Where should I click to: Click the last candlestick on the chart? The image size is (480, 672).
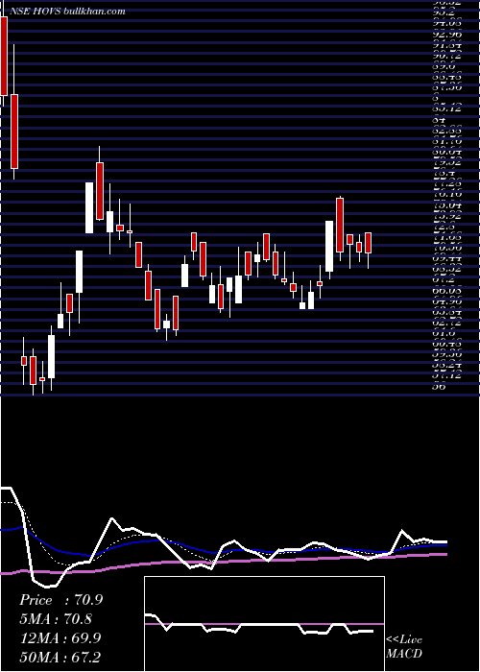coord(368,243)
